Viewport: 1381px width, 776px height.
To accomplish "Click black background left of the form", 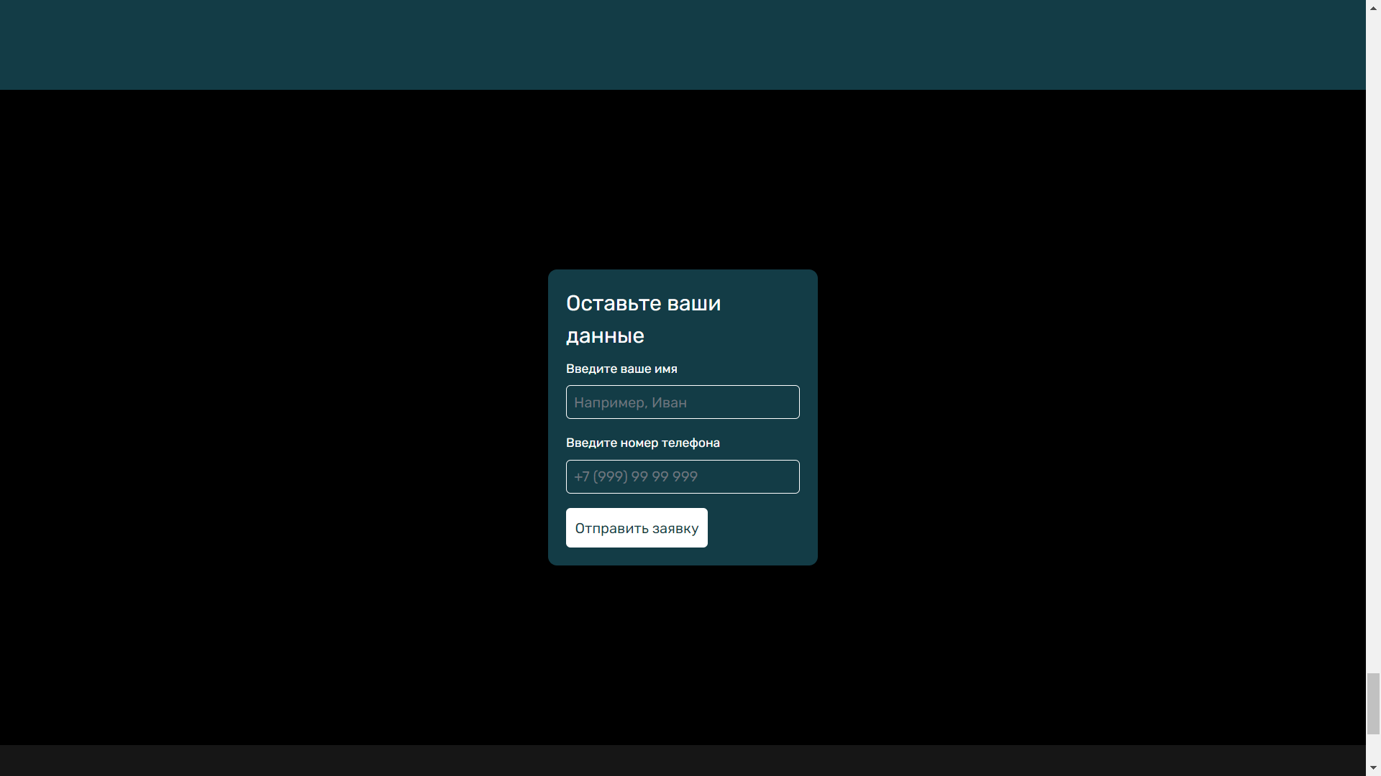I will point(273,417).
